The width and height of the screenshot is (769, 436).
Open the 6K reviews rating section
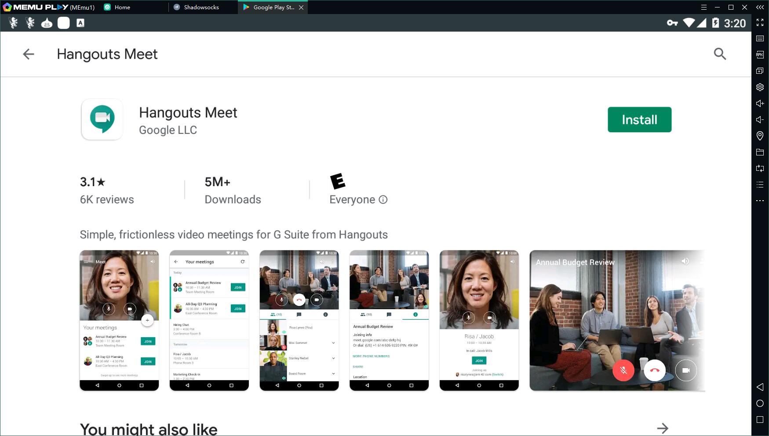tap(107, 190)
